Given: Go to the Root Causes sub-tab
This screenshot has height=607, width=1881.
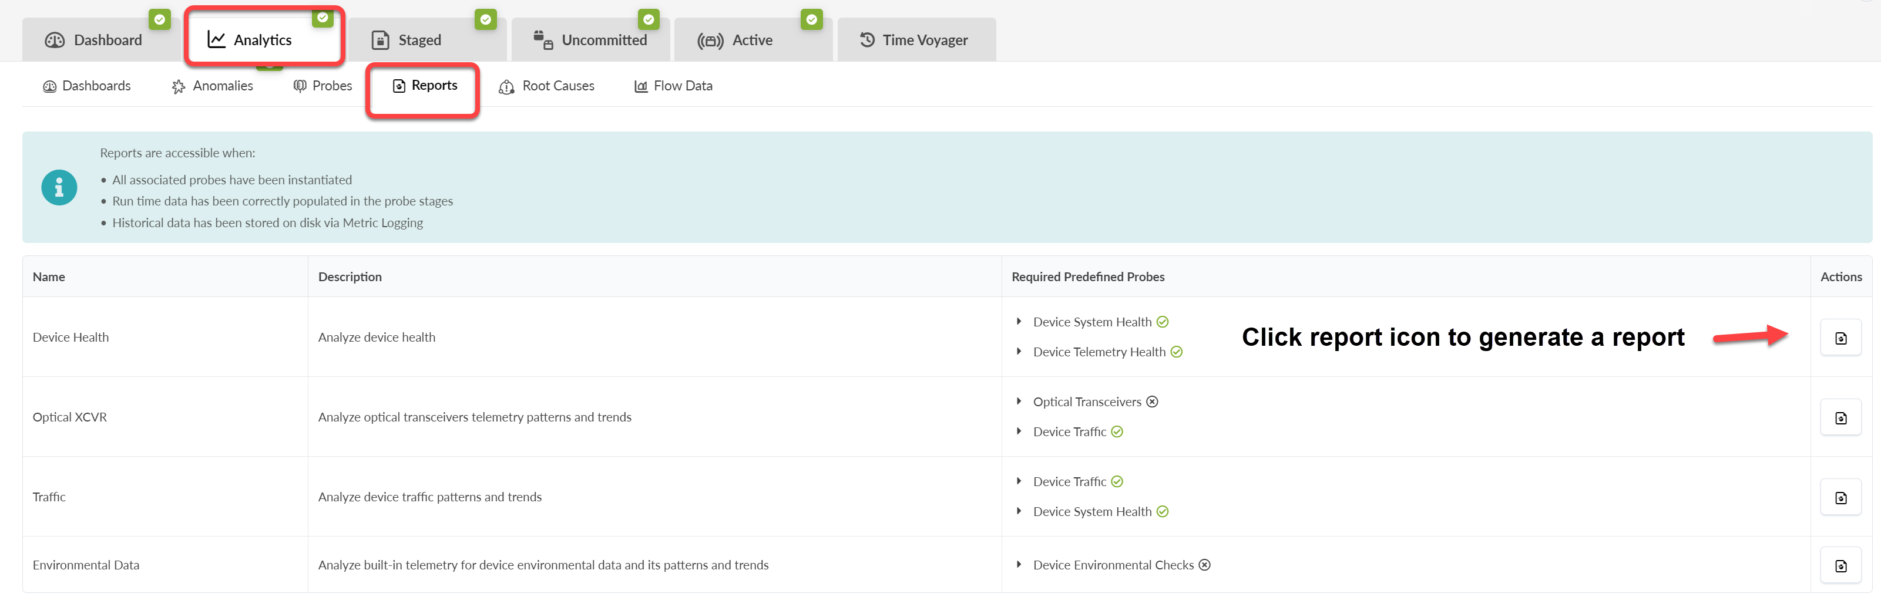Looking at the screenshot, I should (546, 86).
